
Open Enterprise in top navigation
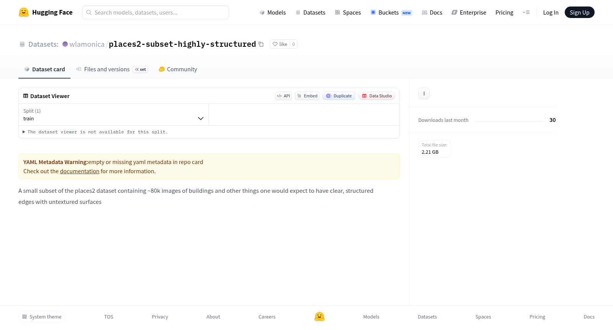point(469,12)
